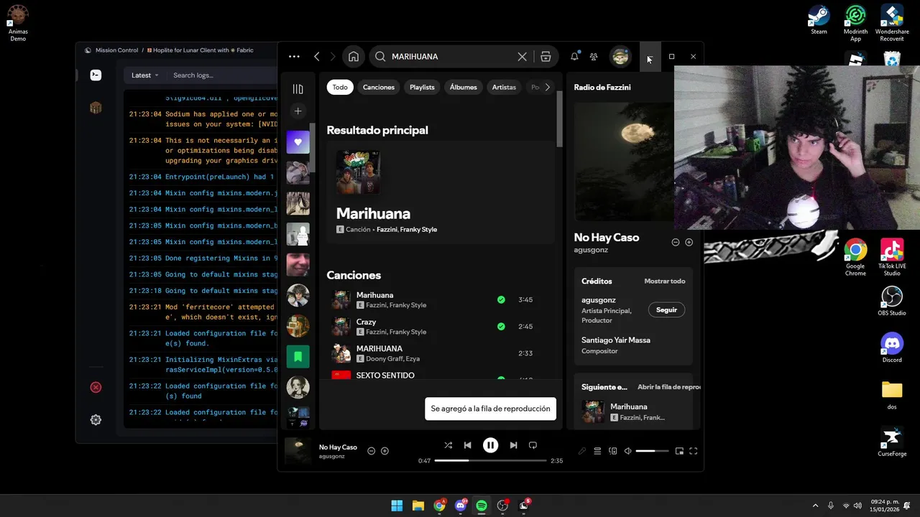Open friend activity icon
920x517 pixels.
[x=594, y=57]
